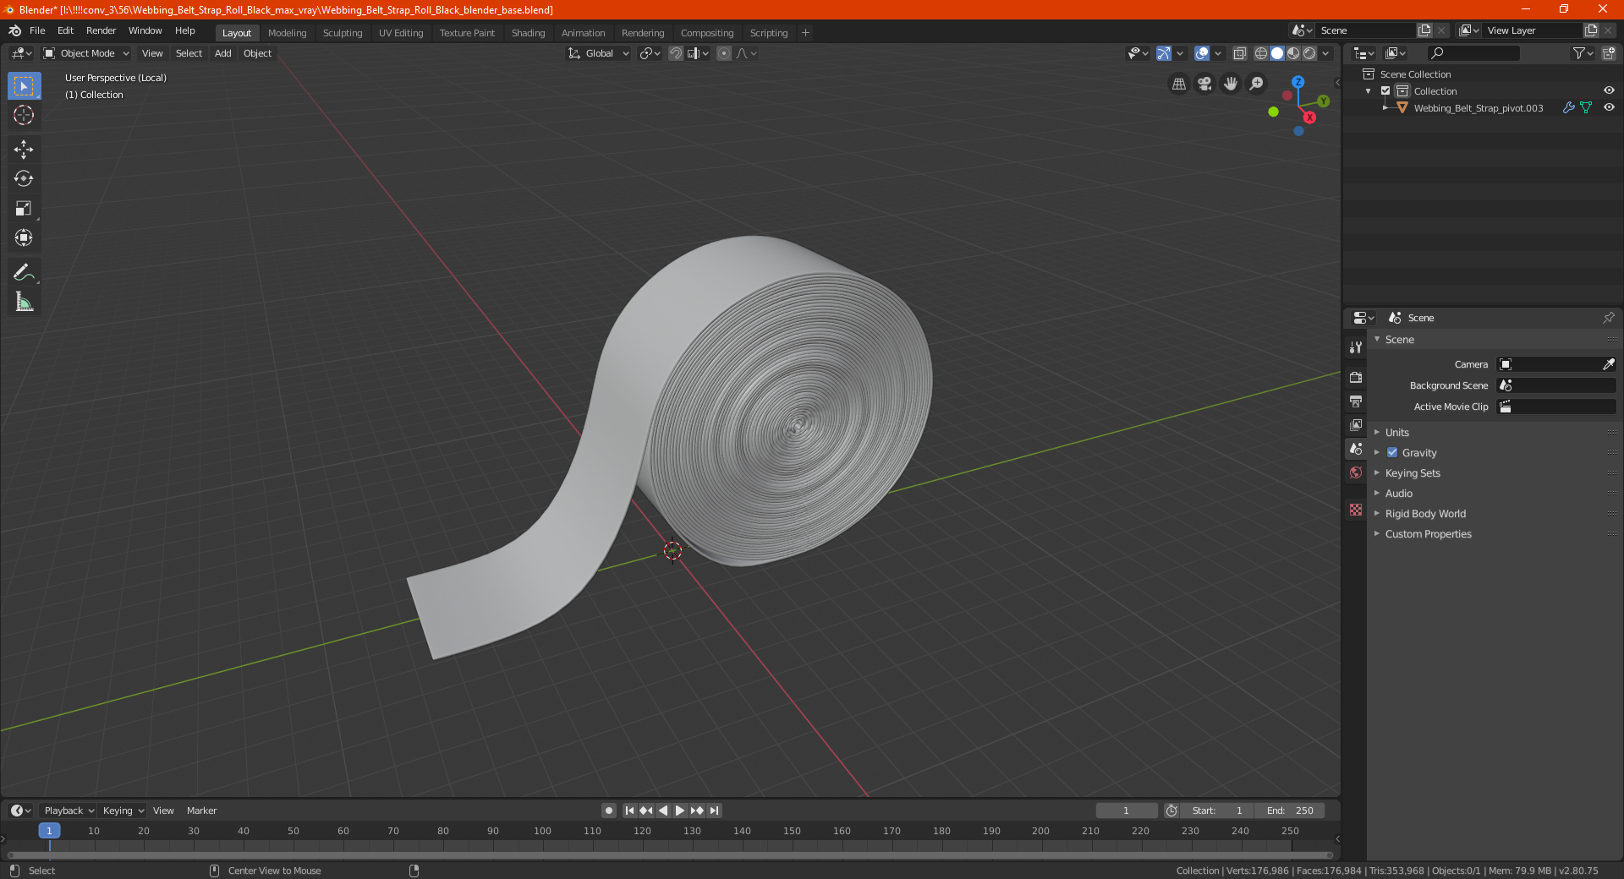Select the Annotate tool
The height and width of the screenshot is (879, 1624).
point(24,272)
